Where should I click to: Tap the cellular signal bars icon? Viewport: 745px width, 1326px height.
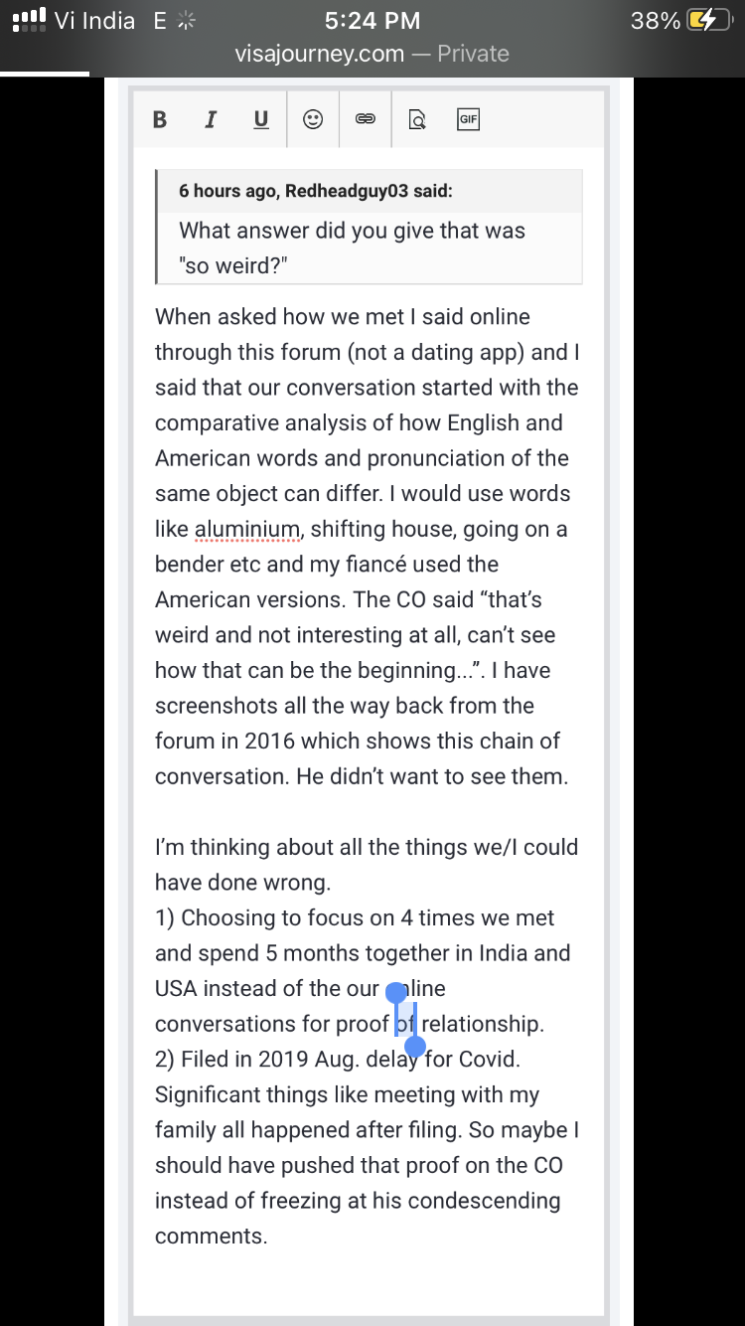pos(30,20)
